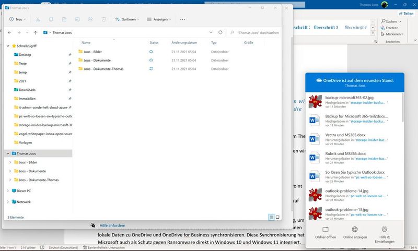Open the Anzeigen dropdown
The height and width of the screenshot is (251, 418).
click(159, 19)
